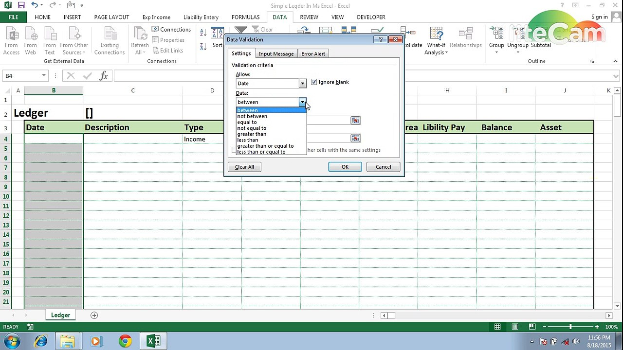Undo the last action
The width and height of the screenshot is (623, 350).
point(34,5)
